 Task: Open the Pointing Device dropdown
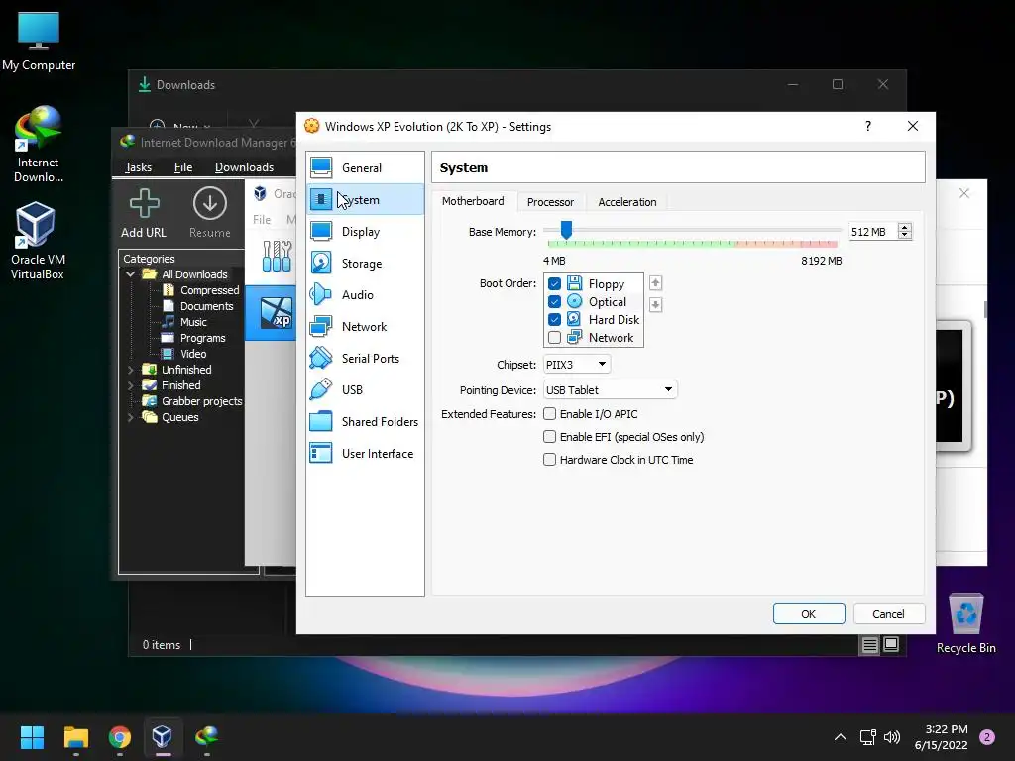tap(610, 390)
